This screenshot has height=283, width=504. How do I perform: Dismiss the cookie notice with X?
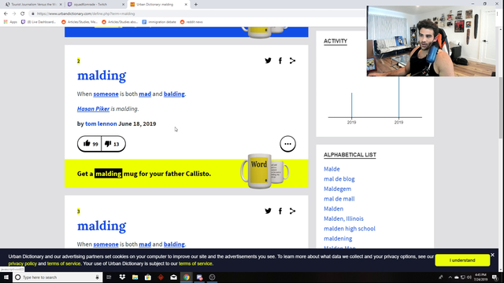492,255
